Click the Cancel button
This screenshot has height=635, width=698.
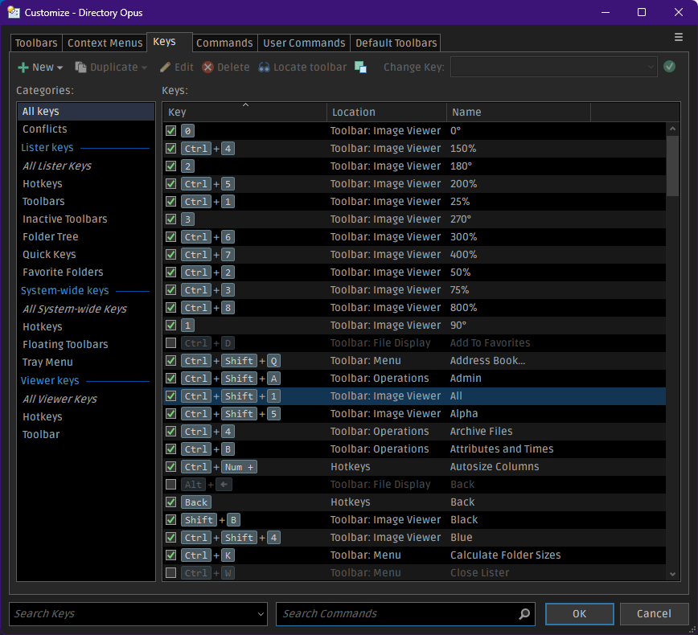click(x=654, y=613)
